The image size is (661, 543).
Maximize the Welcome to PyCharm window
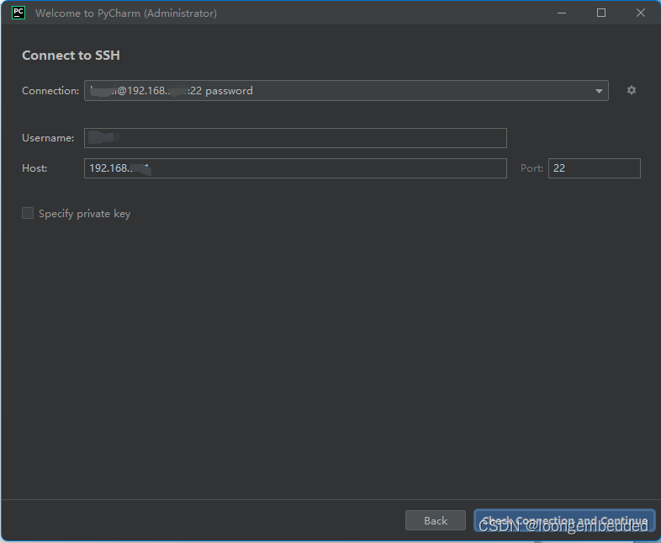(601, 13)
